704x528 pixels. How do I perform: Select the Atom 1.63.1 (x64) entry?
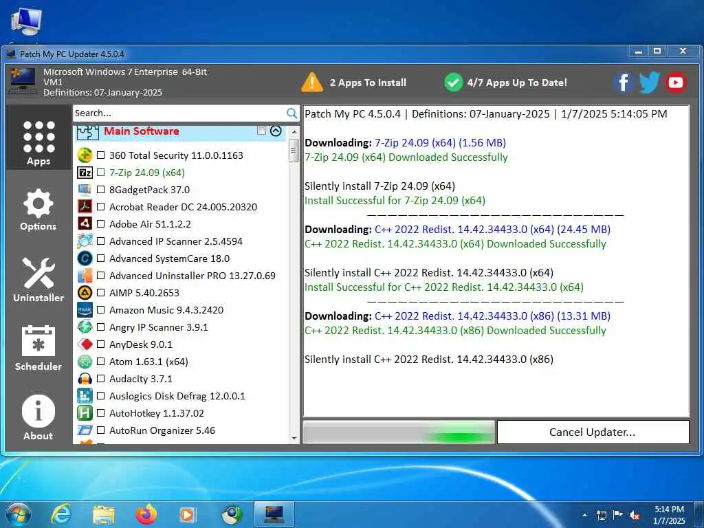coord(148,362)
